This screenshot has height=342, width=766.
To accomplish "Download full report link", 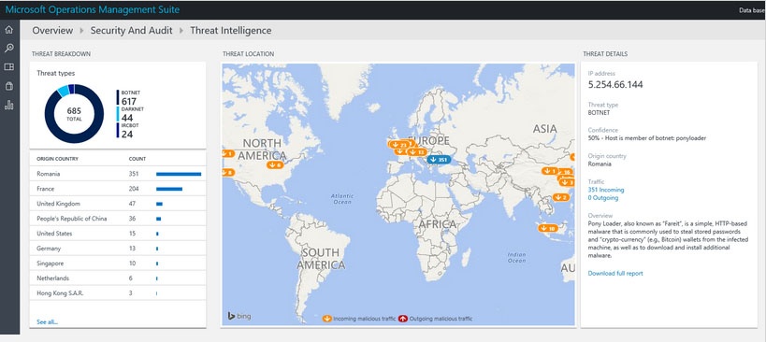I will (615, 273).
